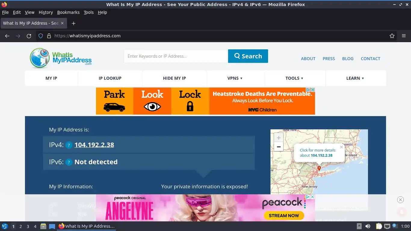Open the tracking protection shield icon

click(x=41, y=36)
